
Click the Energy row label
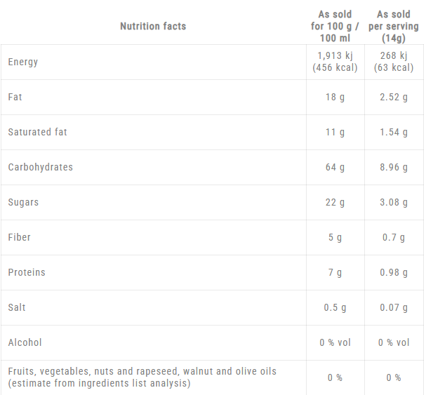[23, 62]
